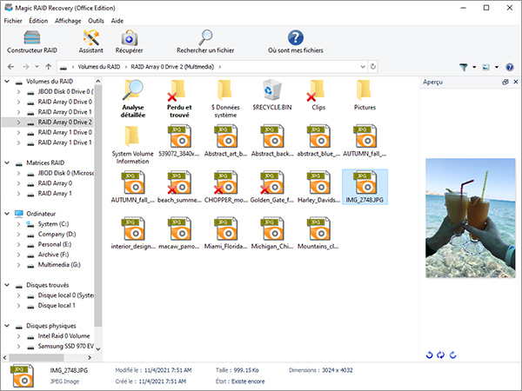The width and height of the screenshot is (522, 391).
Task: Click the view mode icon
Action: click(x=486, y=67)
